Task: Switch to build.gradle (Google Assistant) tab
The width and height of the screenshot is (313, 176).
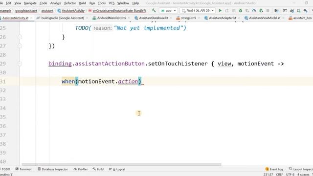Action: pos(63,18)
